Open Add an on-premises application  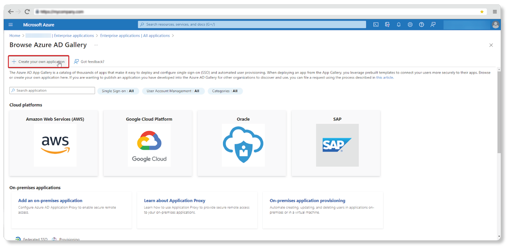[x=50, y=201]
